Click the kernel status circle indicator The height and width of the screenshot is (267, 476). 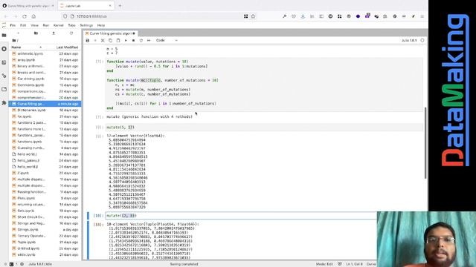pos(422,40)
